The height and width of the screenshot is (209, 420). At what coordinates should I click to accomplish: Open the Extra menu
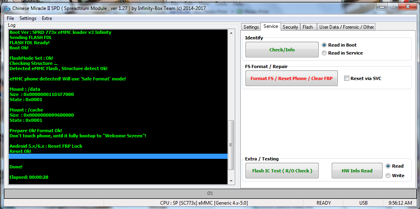point(47,18)
